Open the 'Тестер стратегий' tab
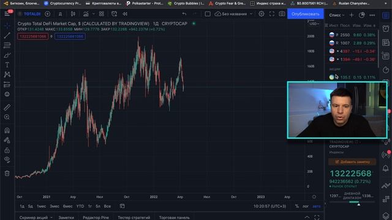 134,218
